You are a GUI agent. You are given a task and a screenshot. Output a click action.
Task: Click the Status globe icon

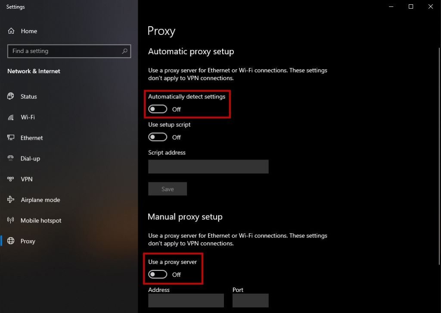[x=11, y=97]
